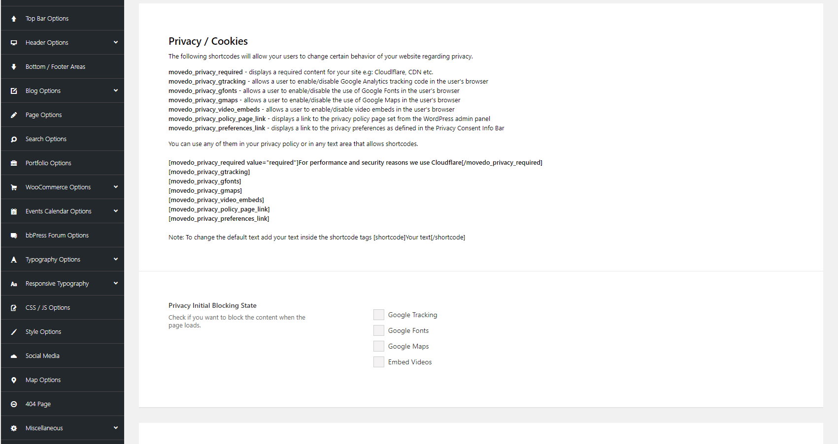Click the Blog Options edit icon
838x444 pixels.
[14, 91]
